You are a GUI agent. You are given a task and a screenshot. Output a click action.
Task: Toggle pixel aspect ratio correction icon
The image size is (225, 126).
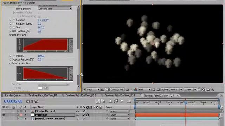(x=199, y=90)
